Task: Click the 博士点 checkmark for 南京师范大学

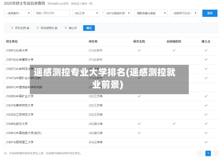Action: point(206,105)
